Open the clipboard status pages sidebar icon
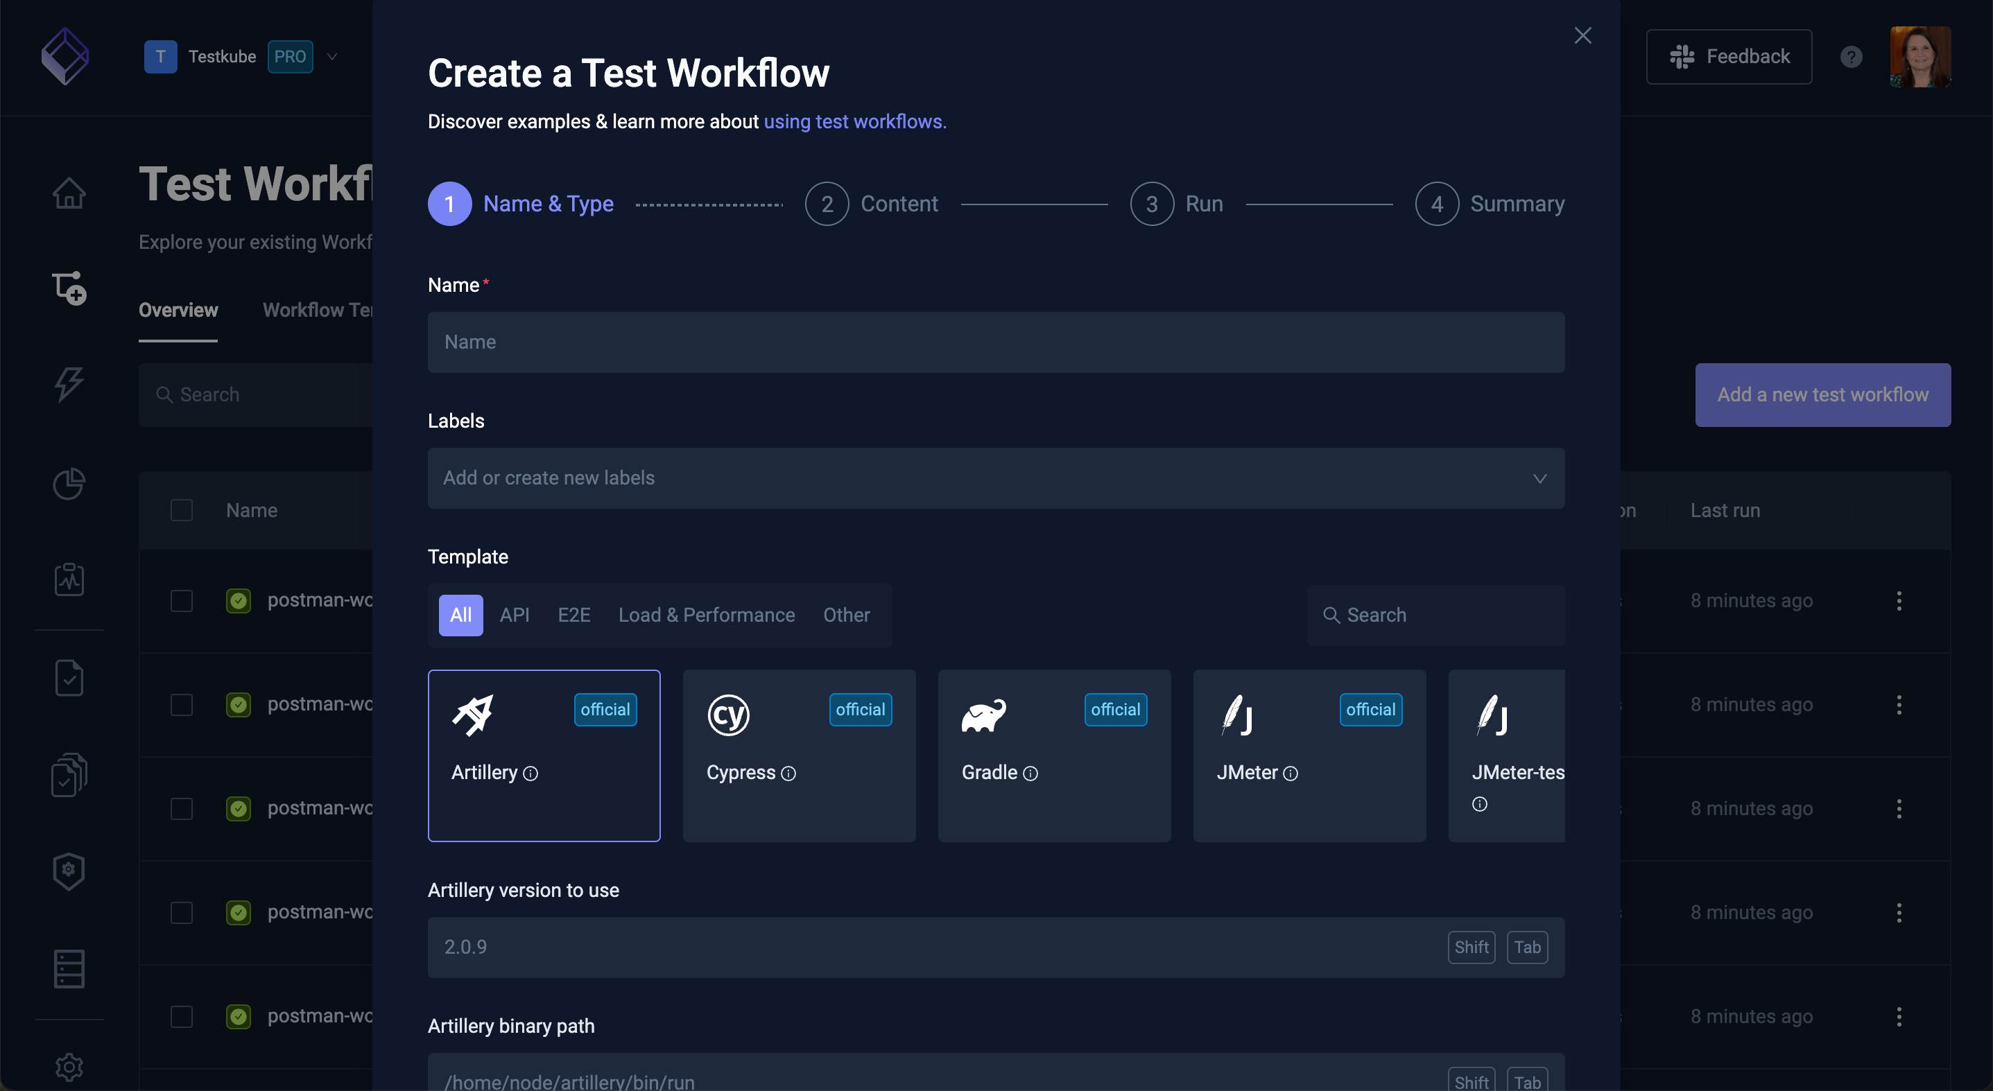Screen dimensions: 1993x1091 coord(69,579)
